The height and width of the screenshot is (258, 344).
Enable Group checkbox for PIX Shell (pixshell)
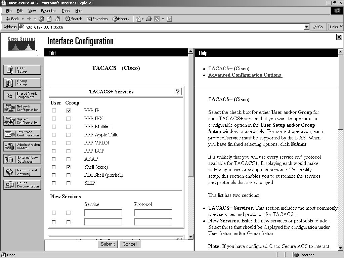[x=69, y=175]
